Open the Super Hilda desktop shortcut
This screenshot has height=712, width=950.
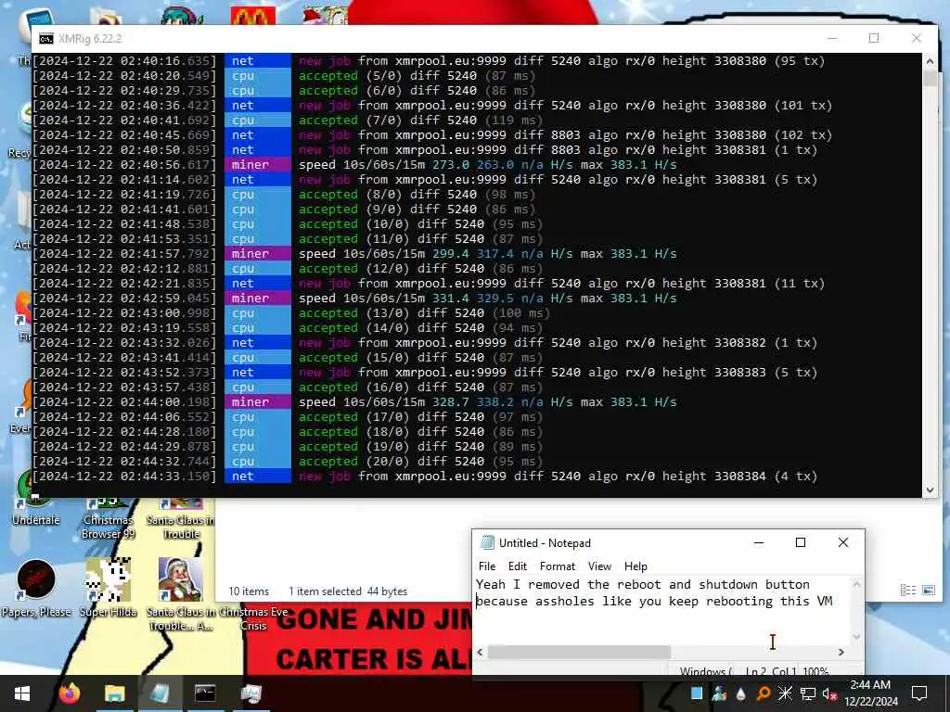point(108,587)
